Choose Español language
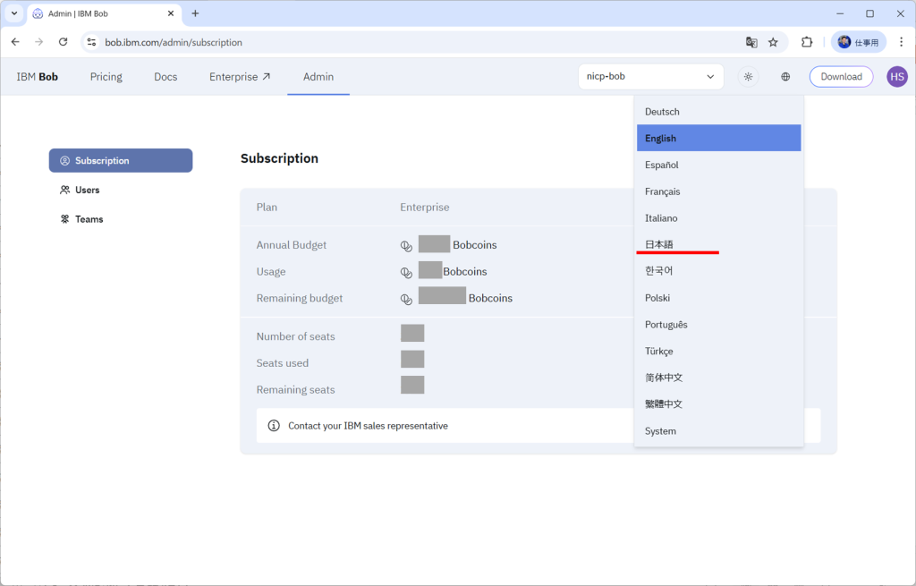Screen dimensions: 916x586 (719, 165)
